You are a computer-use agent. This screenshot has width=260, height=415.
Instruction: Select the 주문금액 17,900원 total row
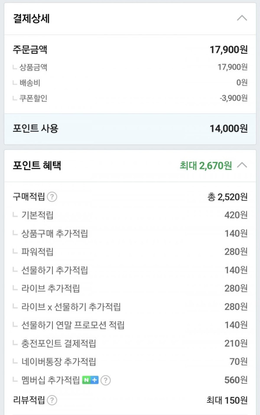coord(130,49)
